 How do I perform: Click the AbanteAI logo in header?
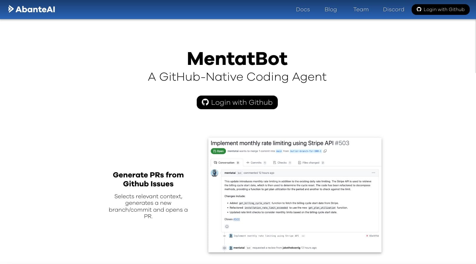(32, 9)
